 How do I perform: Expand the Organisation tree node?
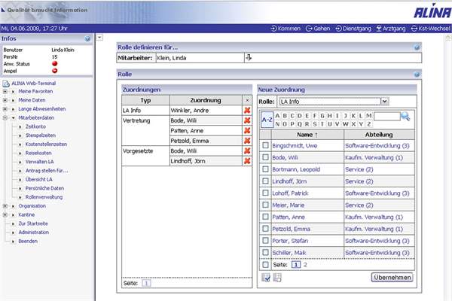(5, 205)
